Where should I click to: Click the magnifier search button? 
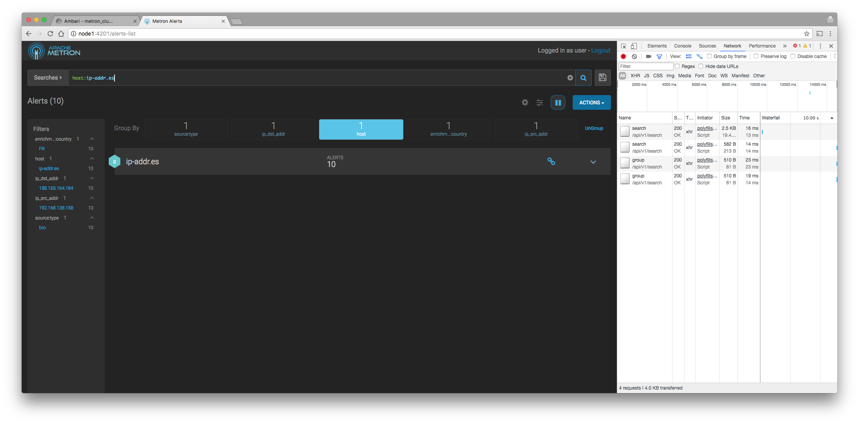tap(583, 78)
